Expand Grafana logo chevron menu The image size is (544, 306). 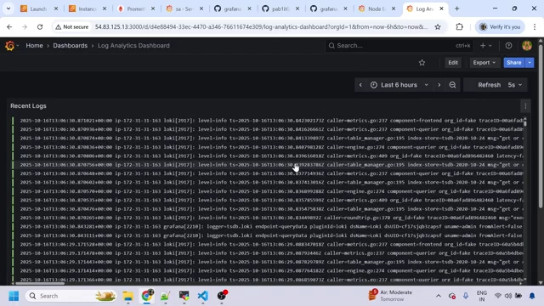[x=18, y=45]
